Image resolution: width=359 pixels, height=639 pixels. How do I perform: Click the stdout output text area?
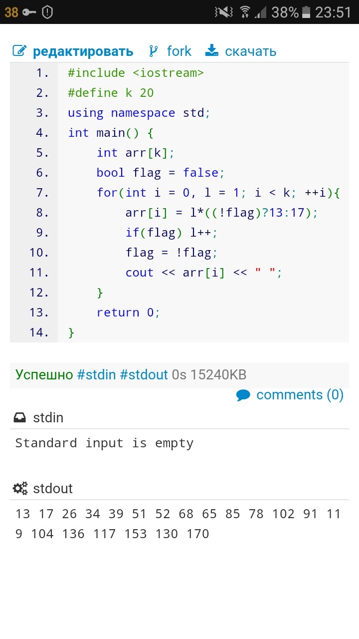click(x=179, y=524)
